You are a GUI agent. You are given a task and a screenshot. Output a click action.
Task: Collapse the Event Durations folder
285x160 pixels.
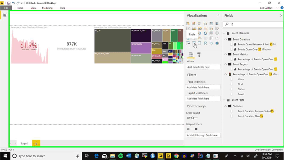click(x=226, y=39)
